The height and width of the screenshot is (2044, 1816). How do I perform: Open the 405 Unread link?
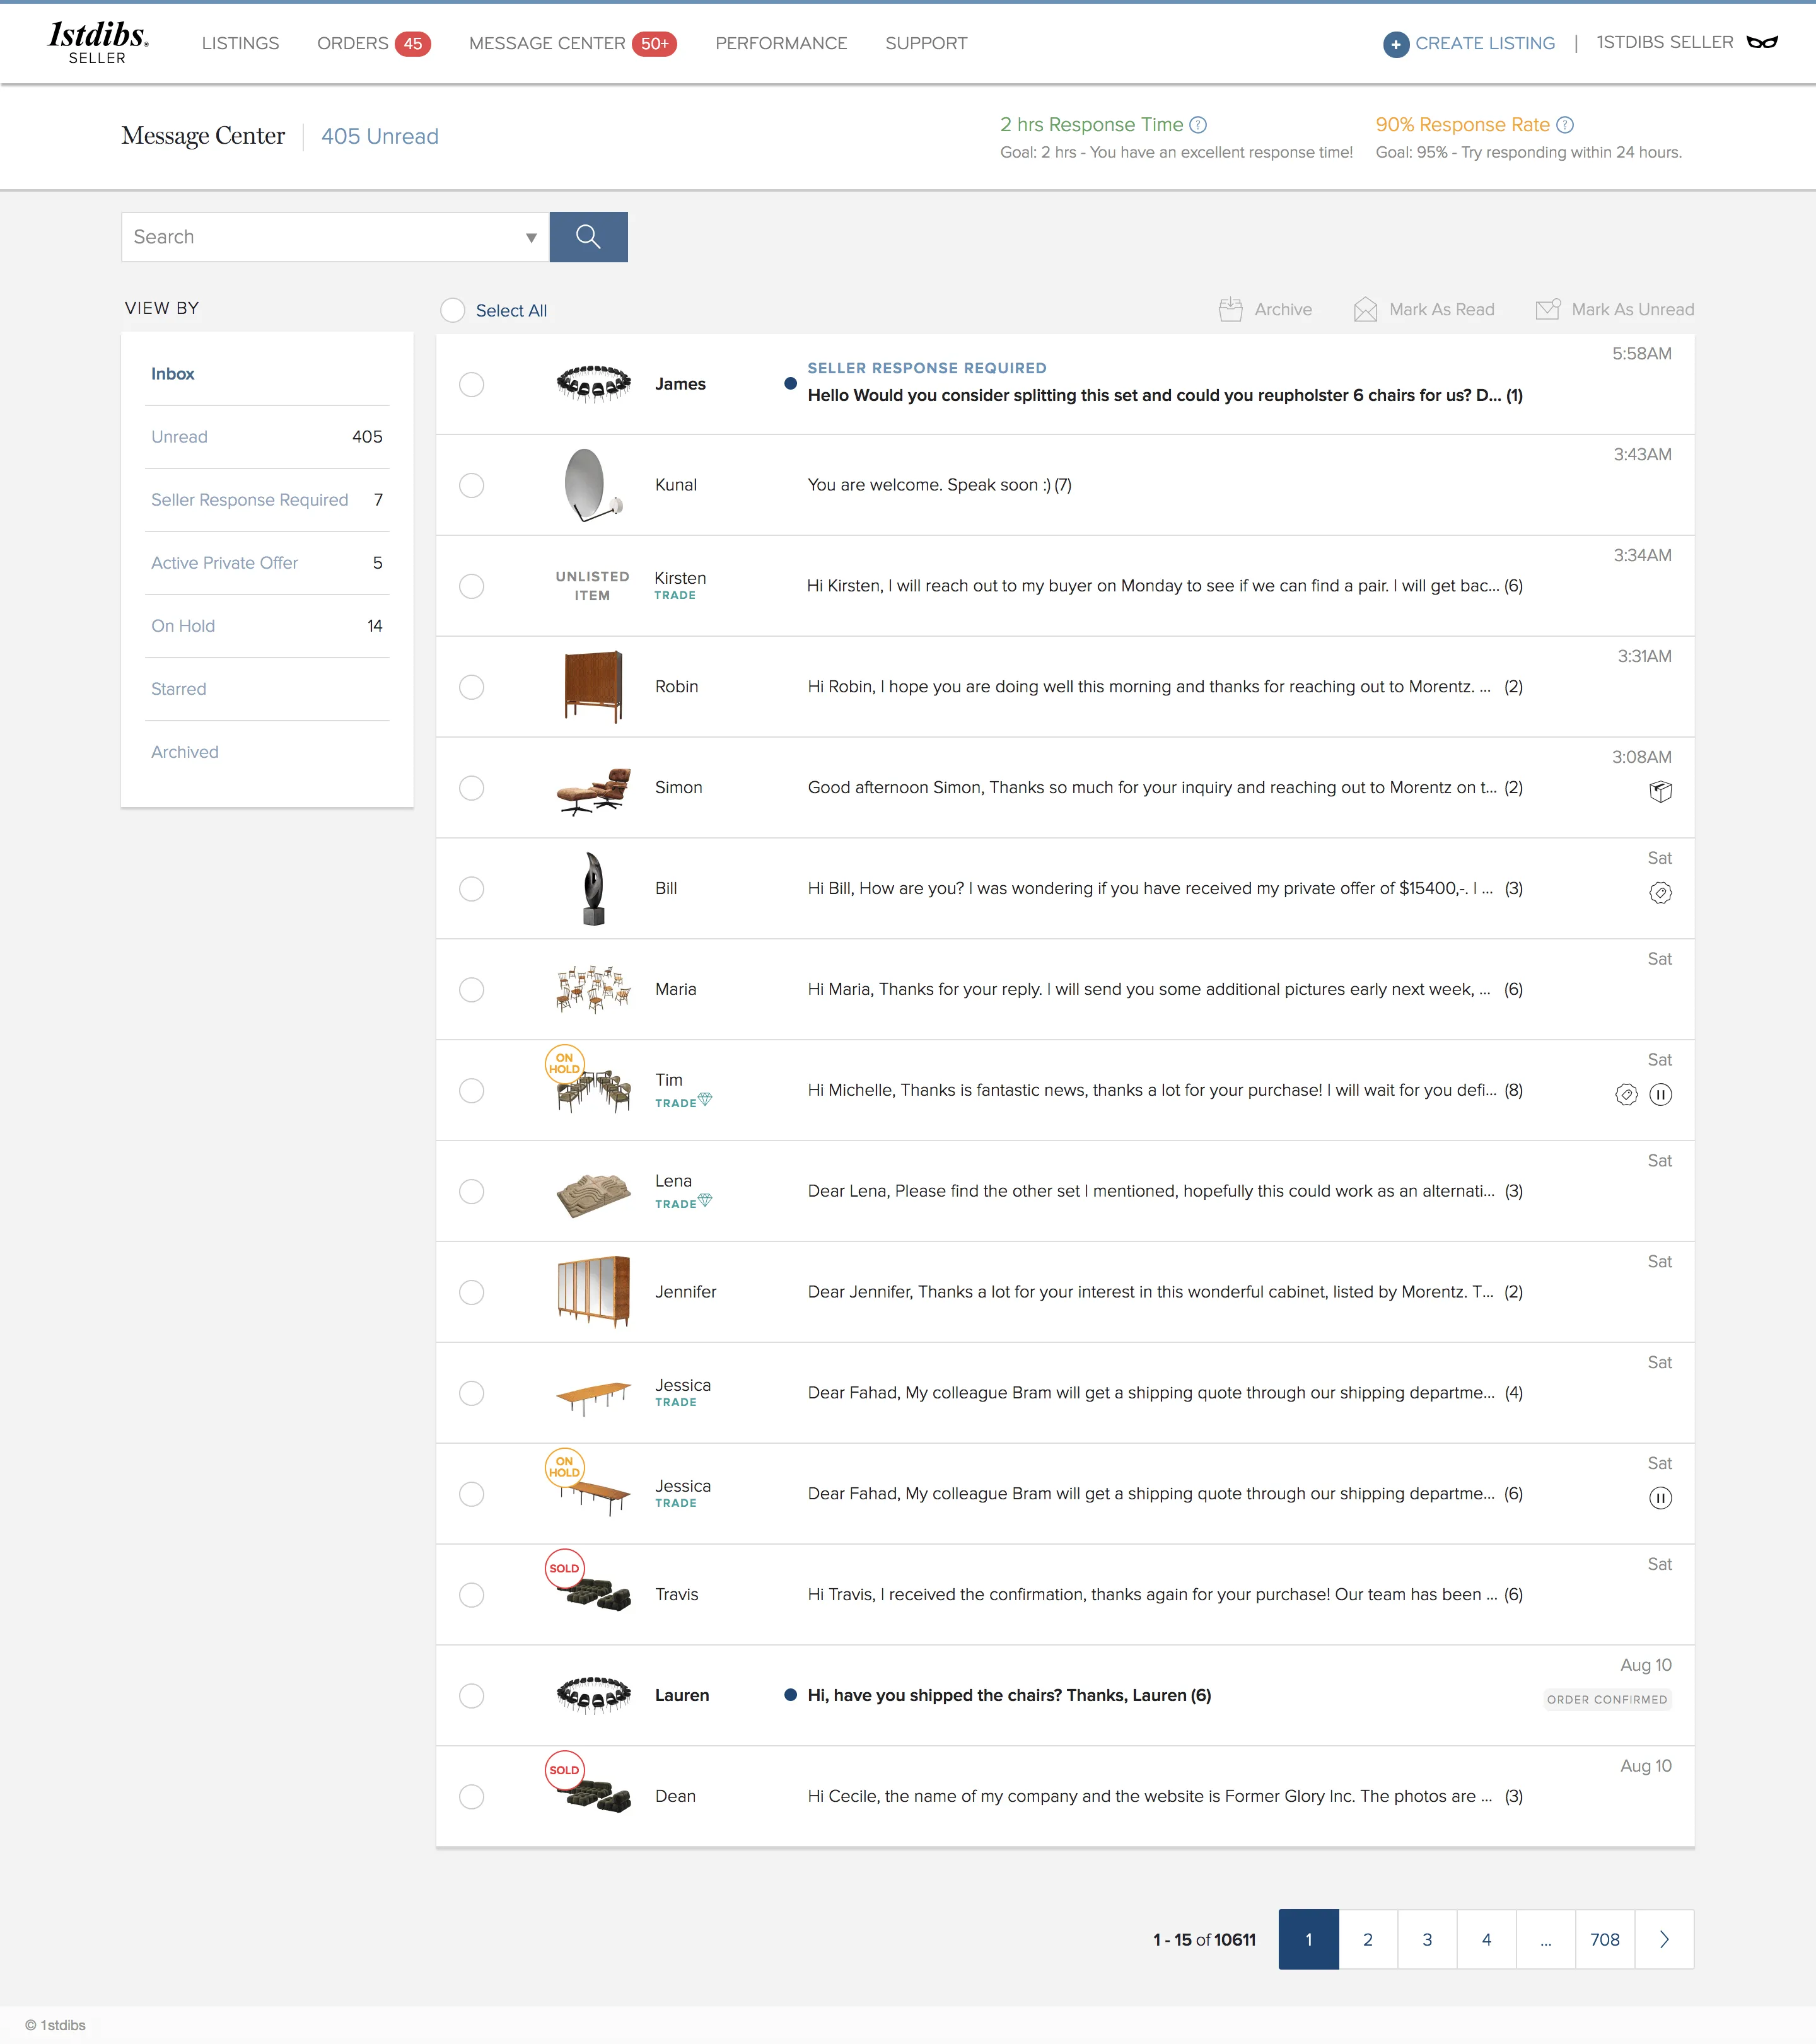380,136
